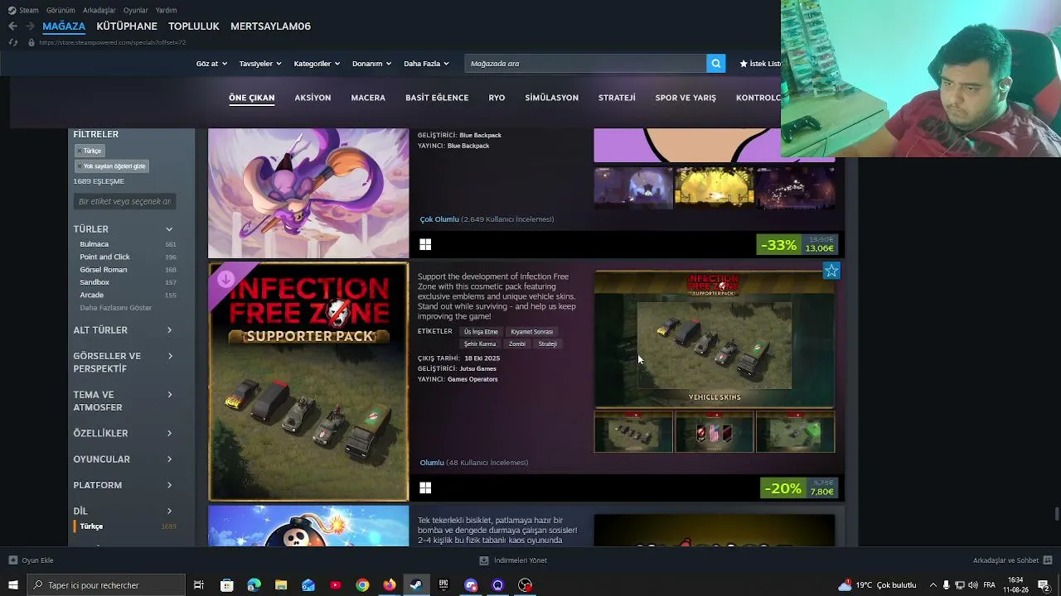Click the magnifier search button
This screenshot has height=596, width=1061.
pyautogui.click(x=716, y=63)
